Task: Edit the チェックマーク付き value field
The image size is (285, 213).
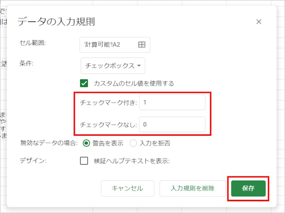Action: [172, 102]
